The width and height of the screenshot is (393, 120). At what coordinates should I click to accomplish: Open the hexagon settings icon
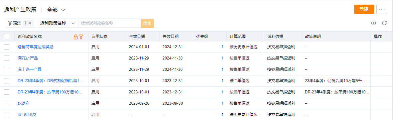(x=374, y=23)
